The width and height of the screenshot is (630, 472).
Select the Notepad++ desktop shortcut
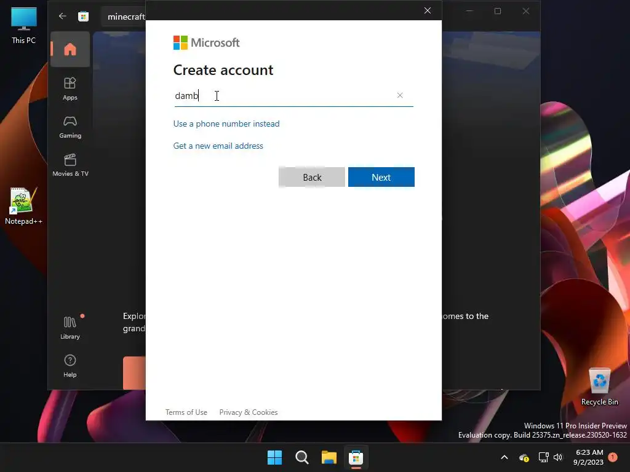click(23, 206)
